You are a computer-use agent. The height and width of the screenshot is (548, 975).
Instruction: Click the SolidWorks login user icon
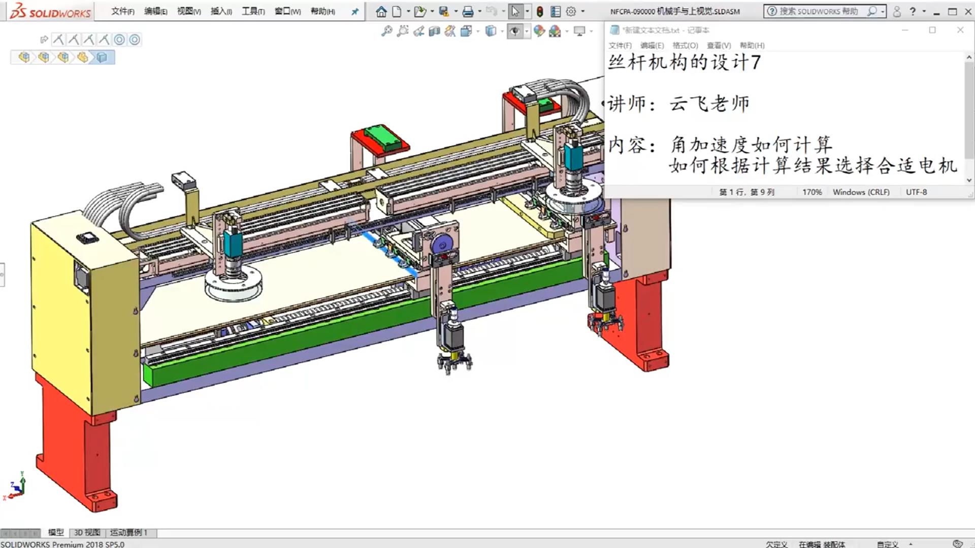tap(897, 11)
